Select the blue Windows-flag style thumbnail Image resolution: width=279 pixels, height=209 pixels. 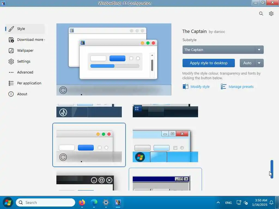coord(165,146)
